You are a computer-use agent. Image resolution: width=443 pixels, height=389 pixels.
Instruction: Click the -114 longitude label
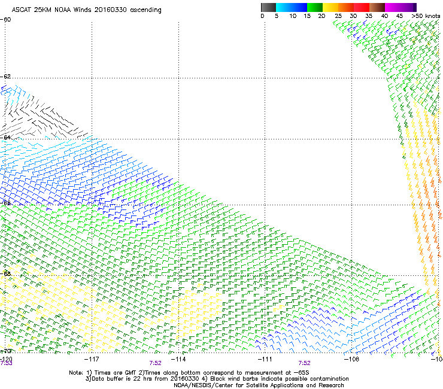coord(178,359)
